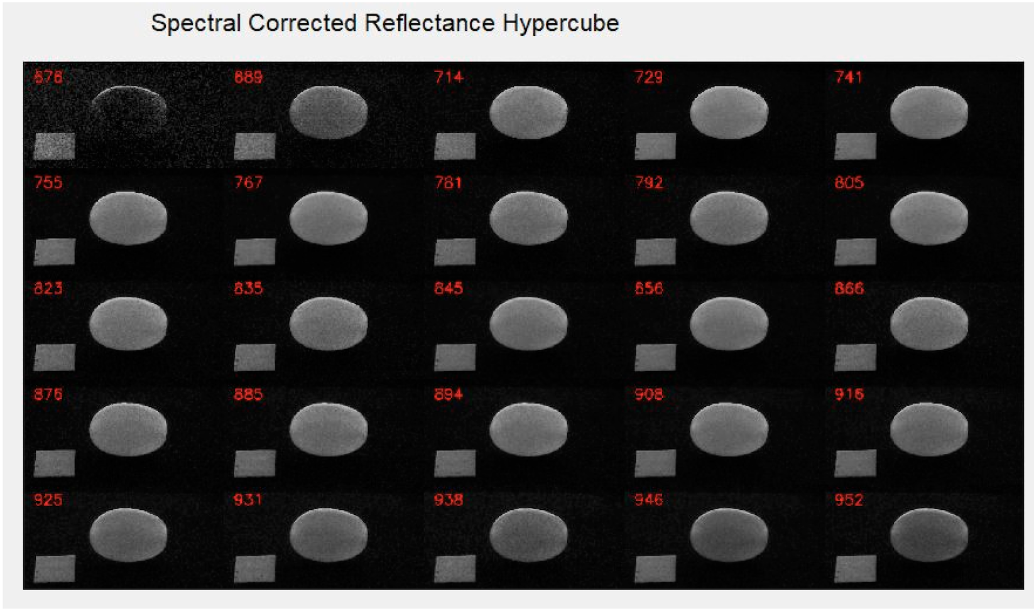Click the square patch in band 925

coord(54,569)
